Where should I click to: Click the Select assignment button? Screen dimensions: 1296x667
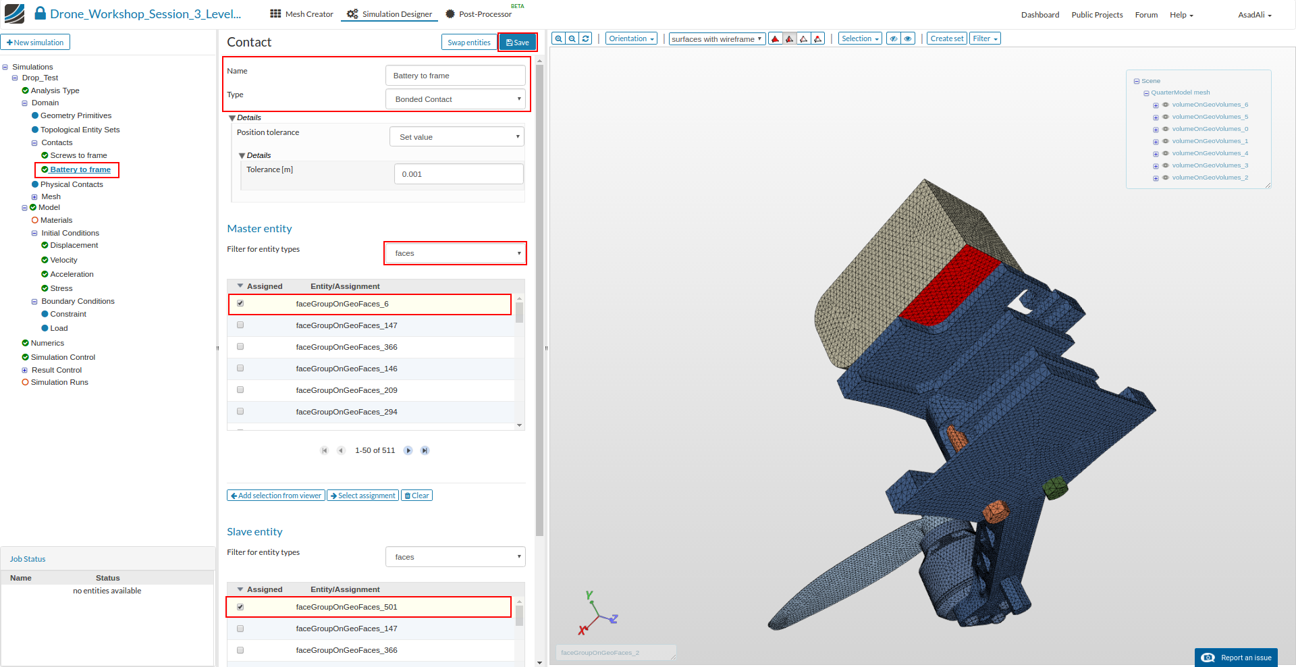click(363, 496)
